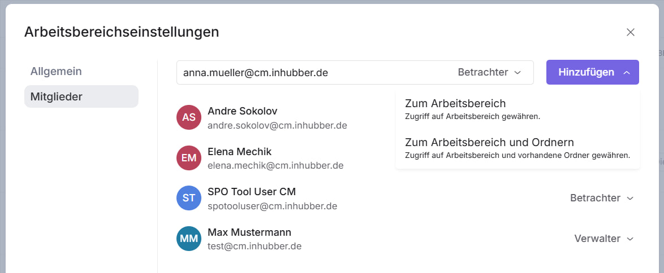Click the AS avatar for Andre Sokolov
Image resolution: width=664 pixels, height=273 pixels.
[189, 117]
